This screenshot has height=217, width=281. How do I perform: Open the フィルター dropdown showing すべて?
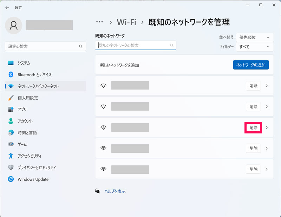pyautogui.click(x=255, y=47)
